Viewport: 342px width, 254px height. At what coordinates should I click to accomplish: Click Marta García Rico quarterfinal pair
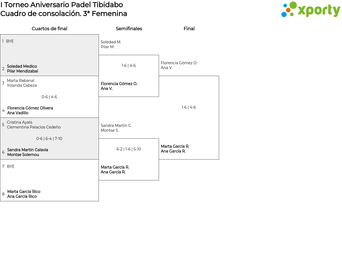[24, 194]
